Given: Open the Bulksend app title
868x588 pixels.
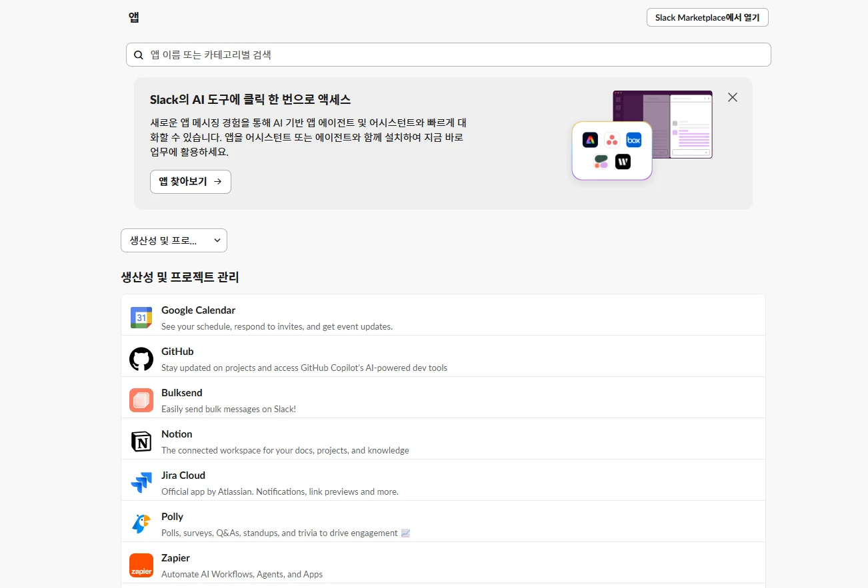Looking at the screenshot, I should click(182, 393).
